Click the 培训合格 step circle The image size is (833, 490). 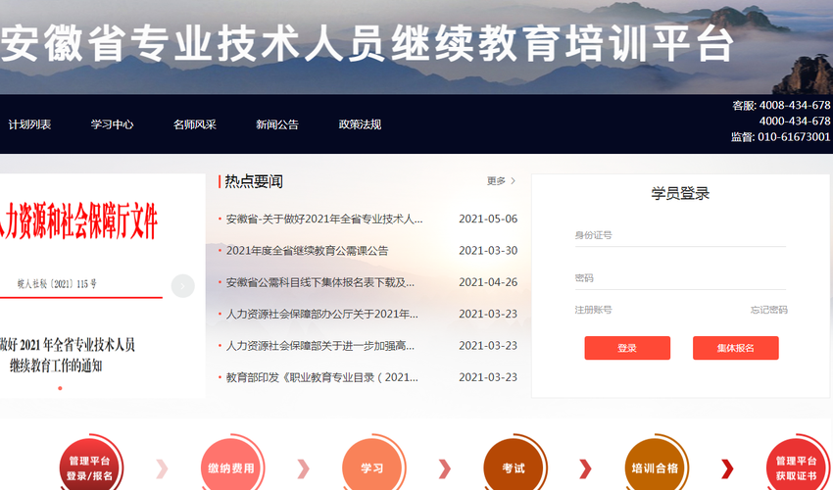point(655,466)
